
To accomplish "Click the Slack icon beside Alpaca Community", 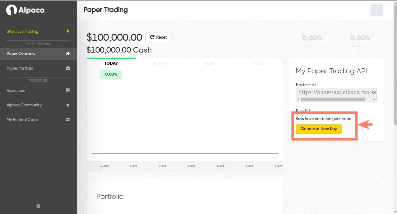I will tap(68, 105).
